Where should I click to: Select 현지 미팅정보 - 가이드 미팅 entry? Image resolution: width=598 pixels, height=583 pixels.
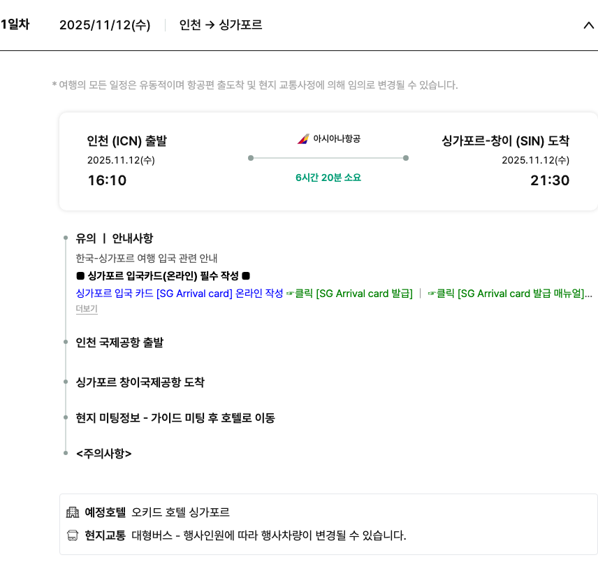click(x=175, y=418)
